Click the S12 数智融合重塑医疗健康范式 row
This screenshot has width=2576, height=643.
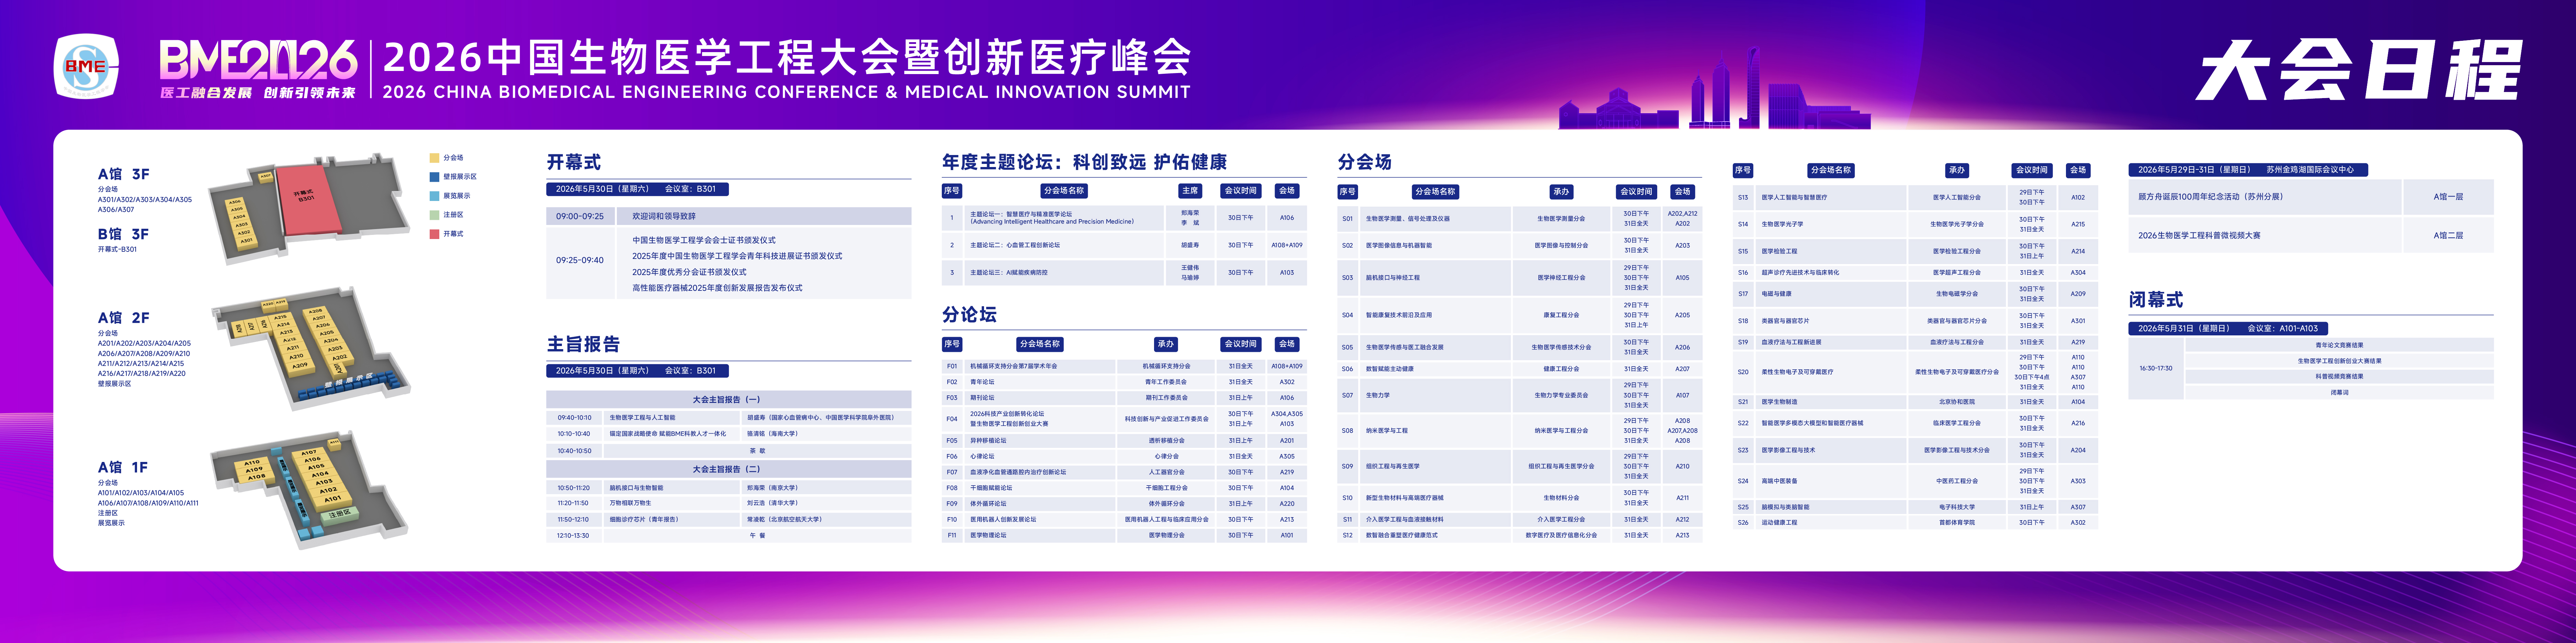(1520, 535)
